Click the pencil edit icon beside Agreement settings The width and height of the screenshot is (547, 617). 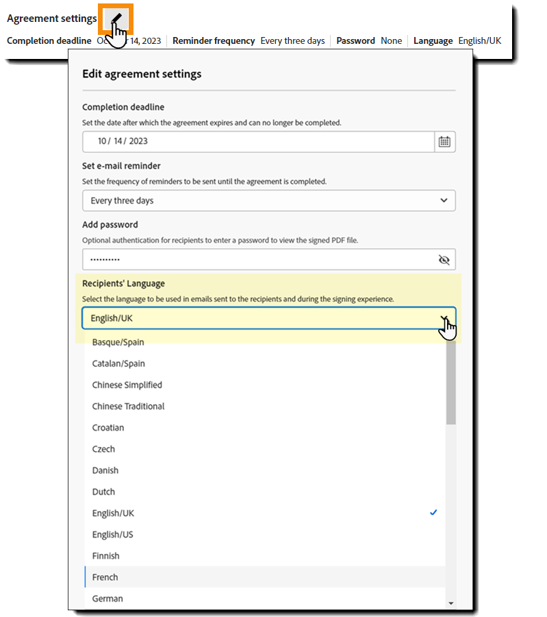click(115, 19)
